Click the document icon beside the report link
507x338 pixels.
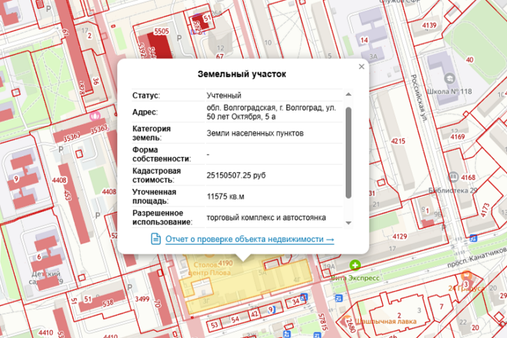click(156, 239)
